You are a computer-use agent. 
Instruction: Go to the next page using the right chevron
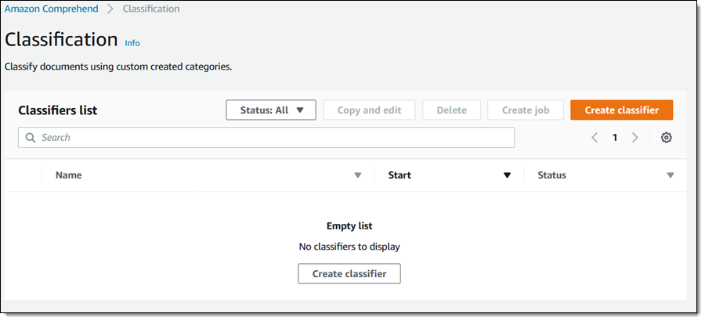click(x=635, y=138)
